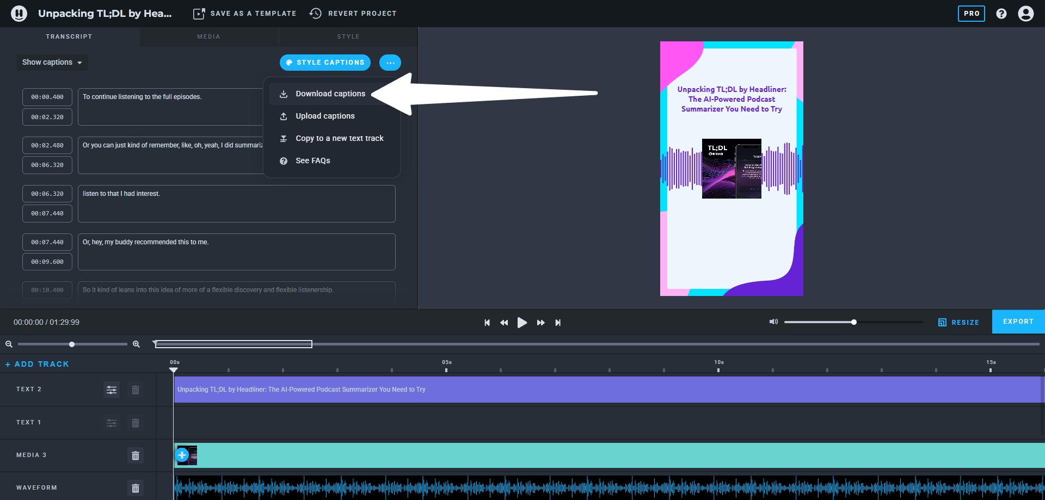Click Save as a Template
The width and height of the screenshot is (1045, 500).
pyautogui.click(x=245, y=13)
